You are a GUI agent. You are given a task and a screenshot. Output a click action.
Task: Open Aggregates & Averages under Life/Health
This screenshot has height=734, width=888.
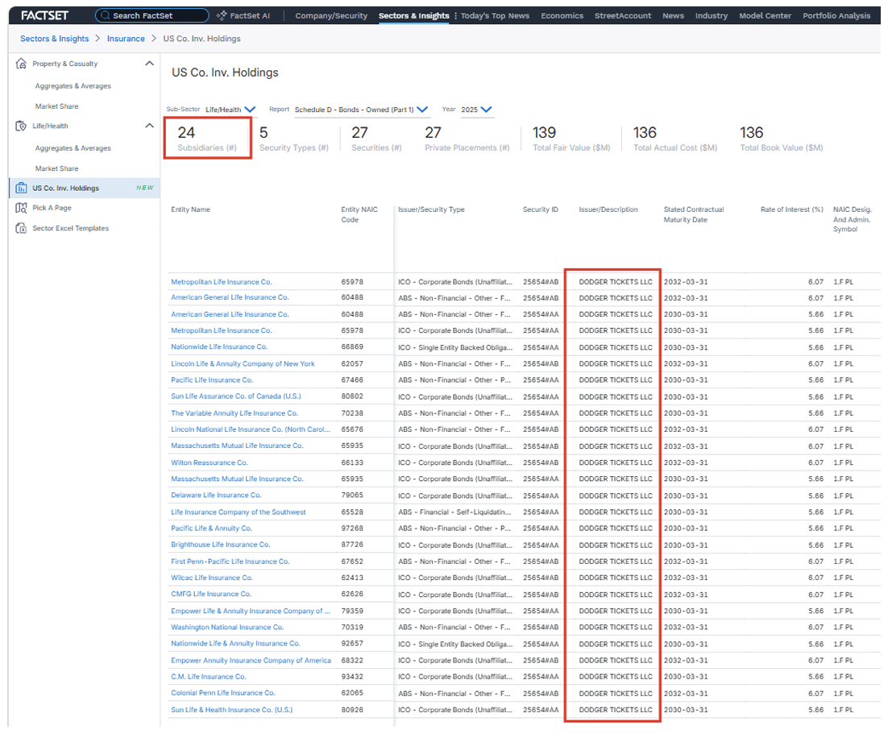[x=73, y=148]
